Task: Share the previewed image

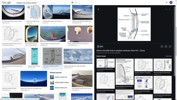Action: coord(162,46)
